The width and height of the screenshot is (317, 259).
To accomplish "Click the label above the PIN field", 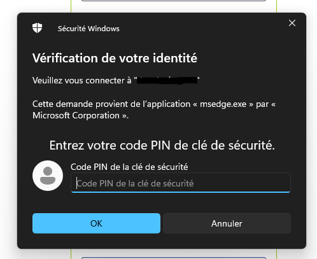I will 129,167.
